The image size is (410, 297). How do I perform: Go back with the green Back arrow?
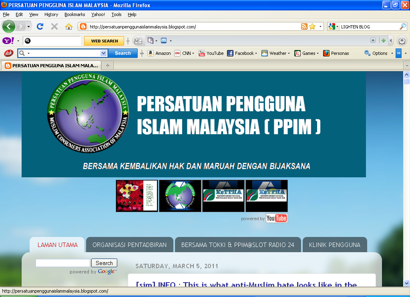pyautogui.click(x=9, y=26)
